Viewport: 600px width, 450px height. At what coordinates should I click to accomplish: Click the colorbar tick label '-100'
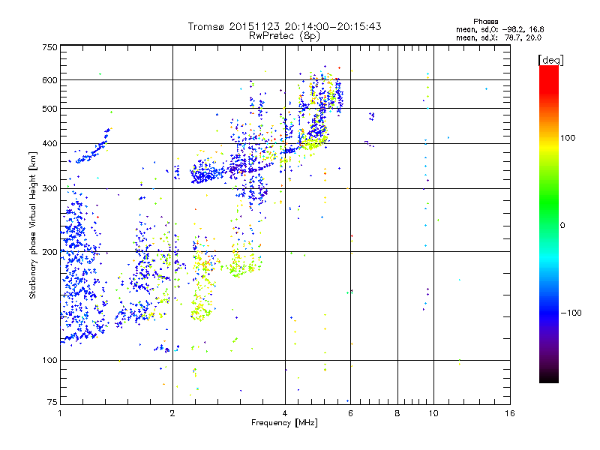[x=571, y=313]
